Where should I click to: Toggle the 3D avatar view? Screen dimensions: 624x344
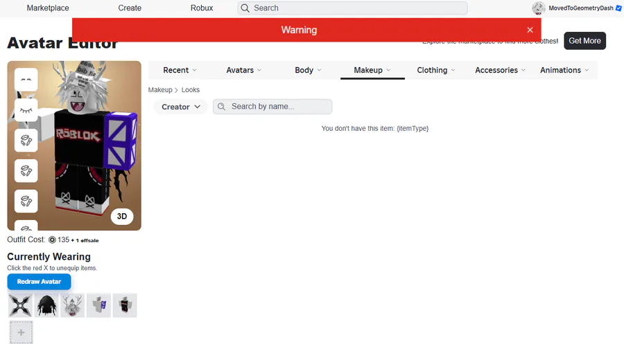tap(122, 217)
